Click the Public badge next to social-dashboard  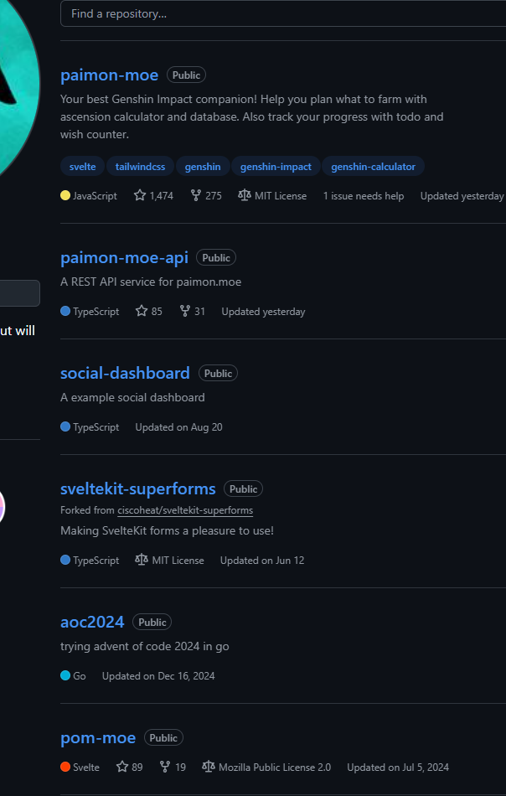pyautogui.click(x=219, y=373)
